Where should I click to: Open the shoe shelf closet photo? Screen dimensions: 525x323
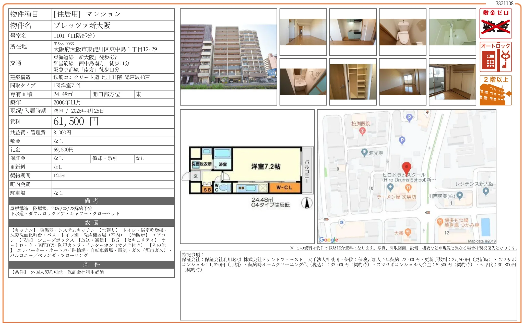click(x=353, y=82)
